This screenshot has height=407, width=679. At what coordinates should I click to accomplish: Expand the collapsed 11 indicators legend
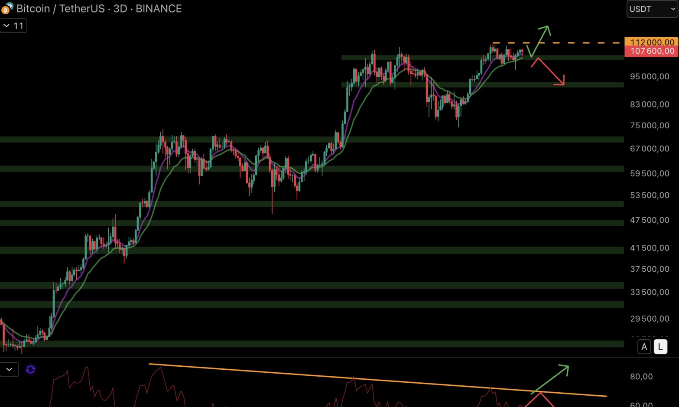(13, 26)
